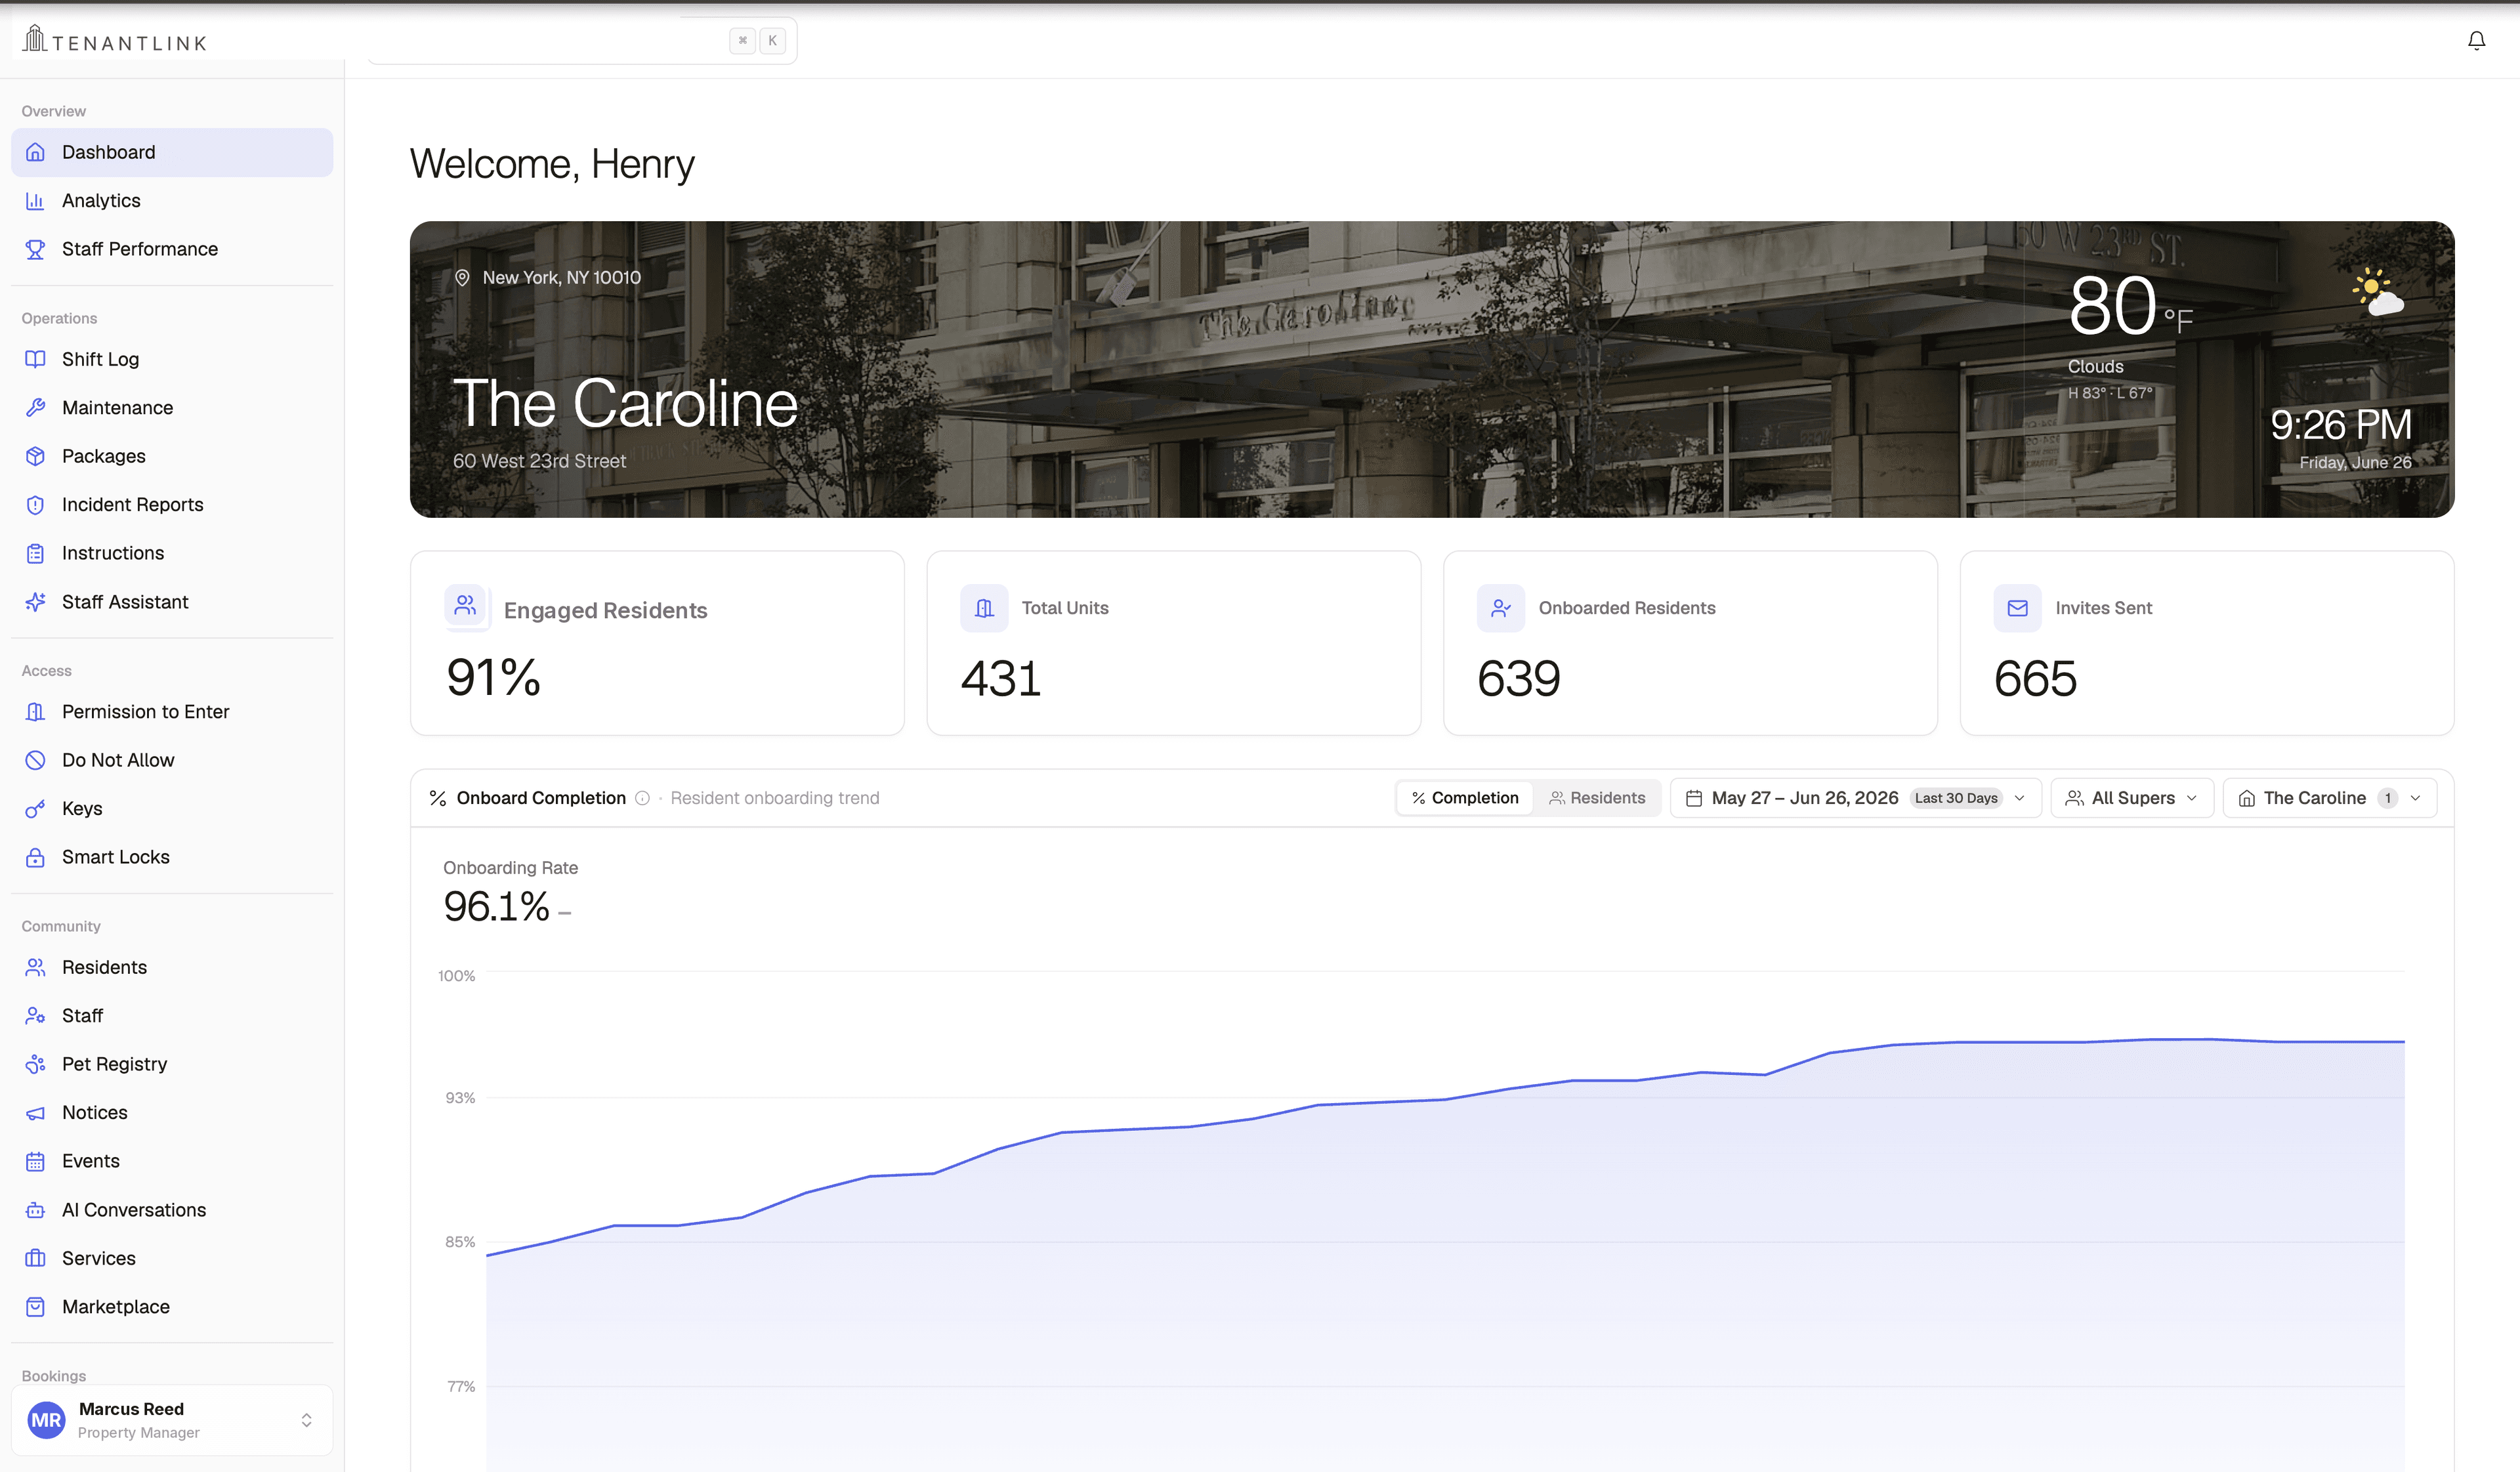This screenshot has width=2520, height=1472.
Task: Click the '9:26 PM' time display
Action: click(2340, 425)
